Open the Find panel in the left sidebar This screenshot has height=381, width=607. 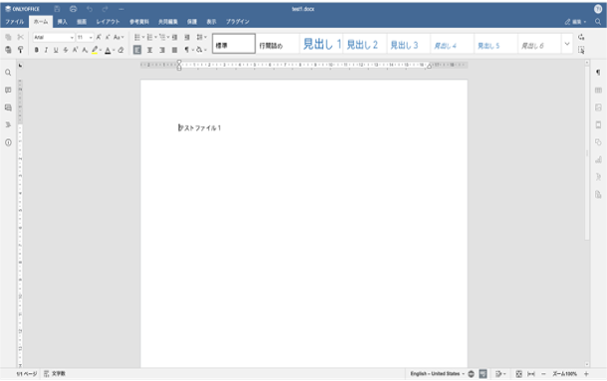click(8, 73)
